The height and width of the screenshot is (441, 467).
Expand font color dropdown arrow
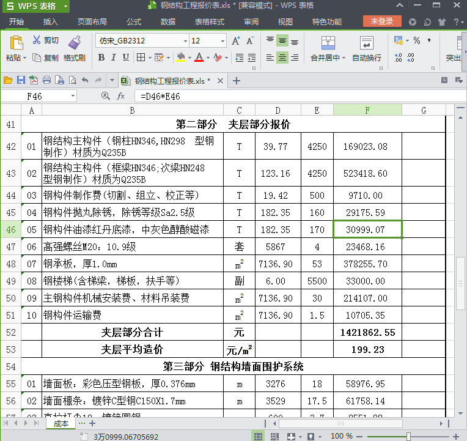208,57
